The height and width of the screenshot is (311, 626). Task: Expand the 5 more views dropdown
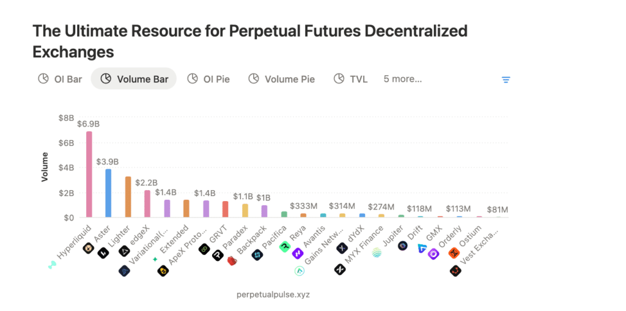click(402, 79)
